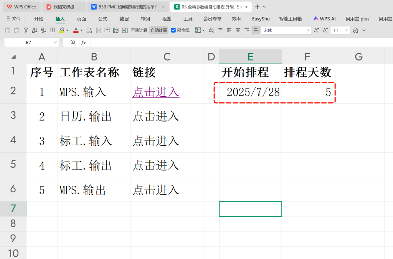Open the font color dropdown arrow
Viewport: 393px width, 259px height.
81,30
